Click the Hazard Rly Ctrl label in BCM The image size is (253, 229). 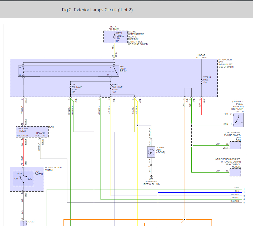[40, 135]
